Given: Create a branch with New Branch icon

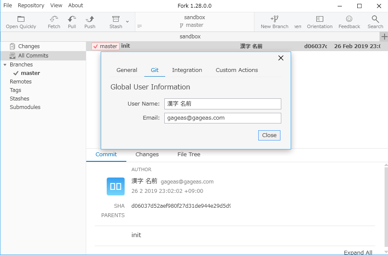Looking at the screenshot, I should [x=274, y=19].
